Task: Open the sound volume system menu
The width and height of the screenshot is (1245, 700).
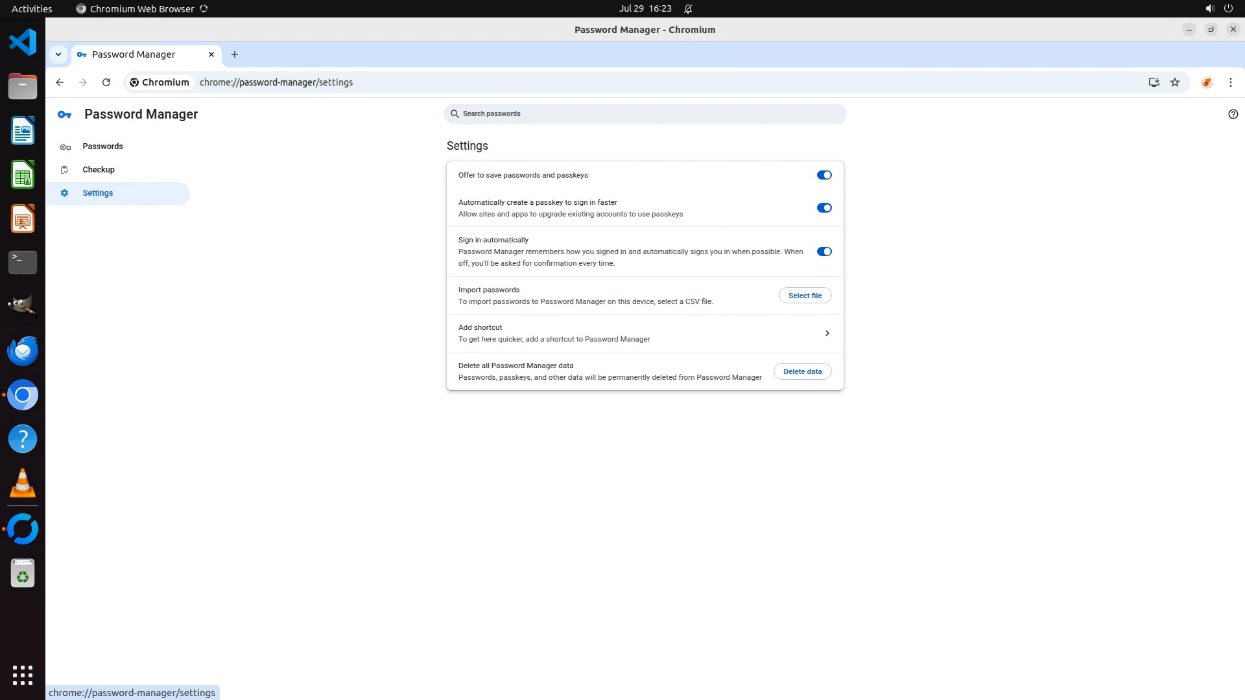Action: tap(1209, 8)
